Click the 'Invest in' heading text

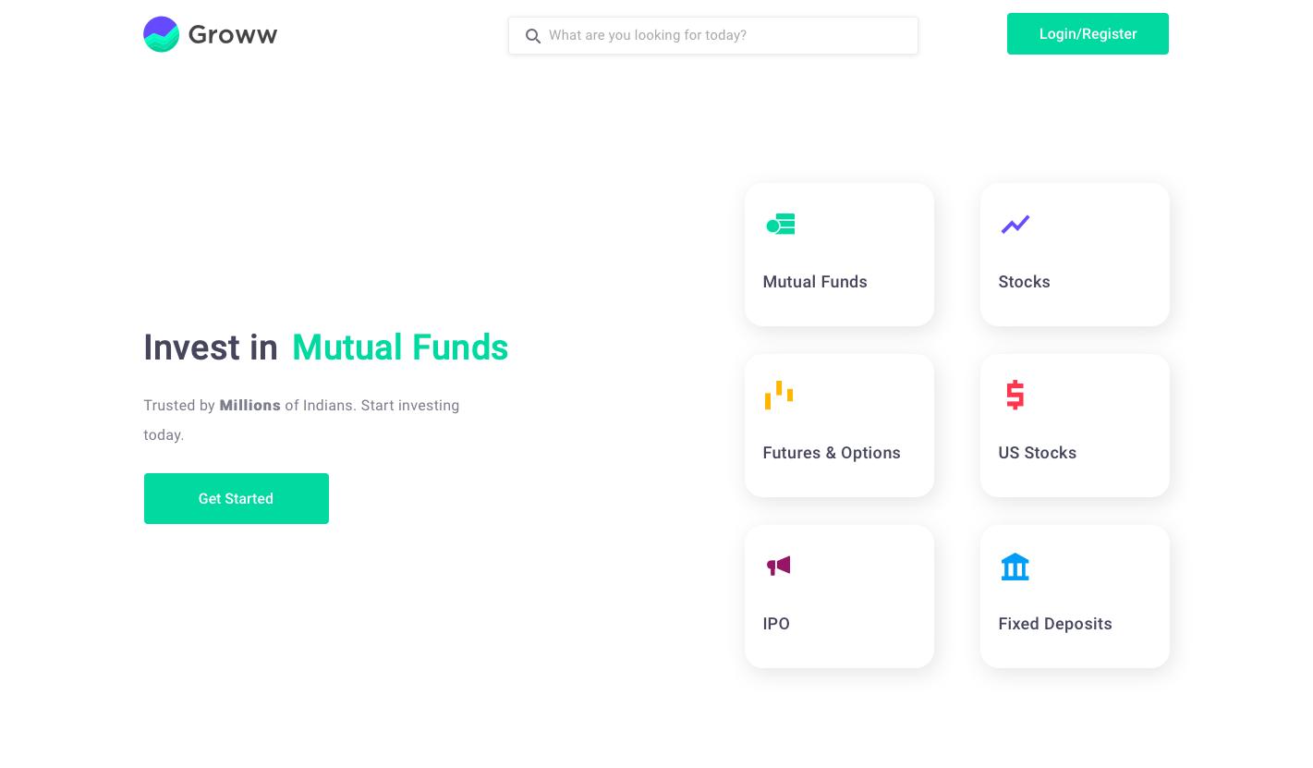coord(211,347)
